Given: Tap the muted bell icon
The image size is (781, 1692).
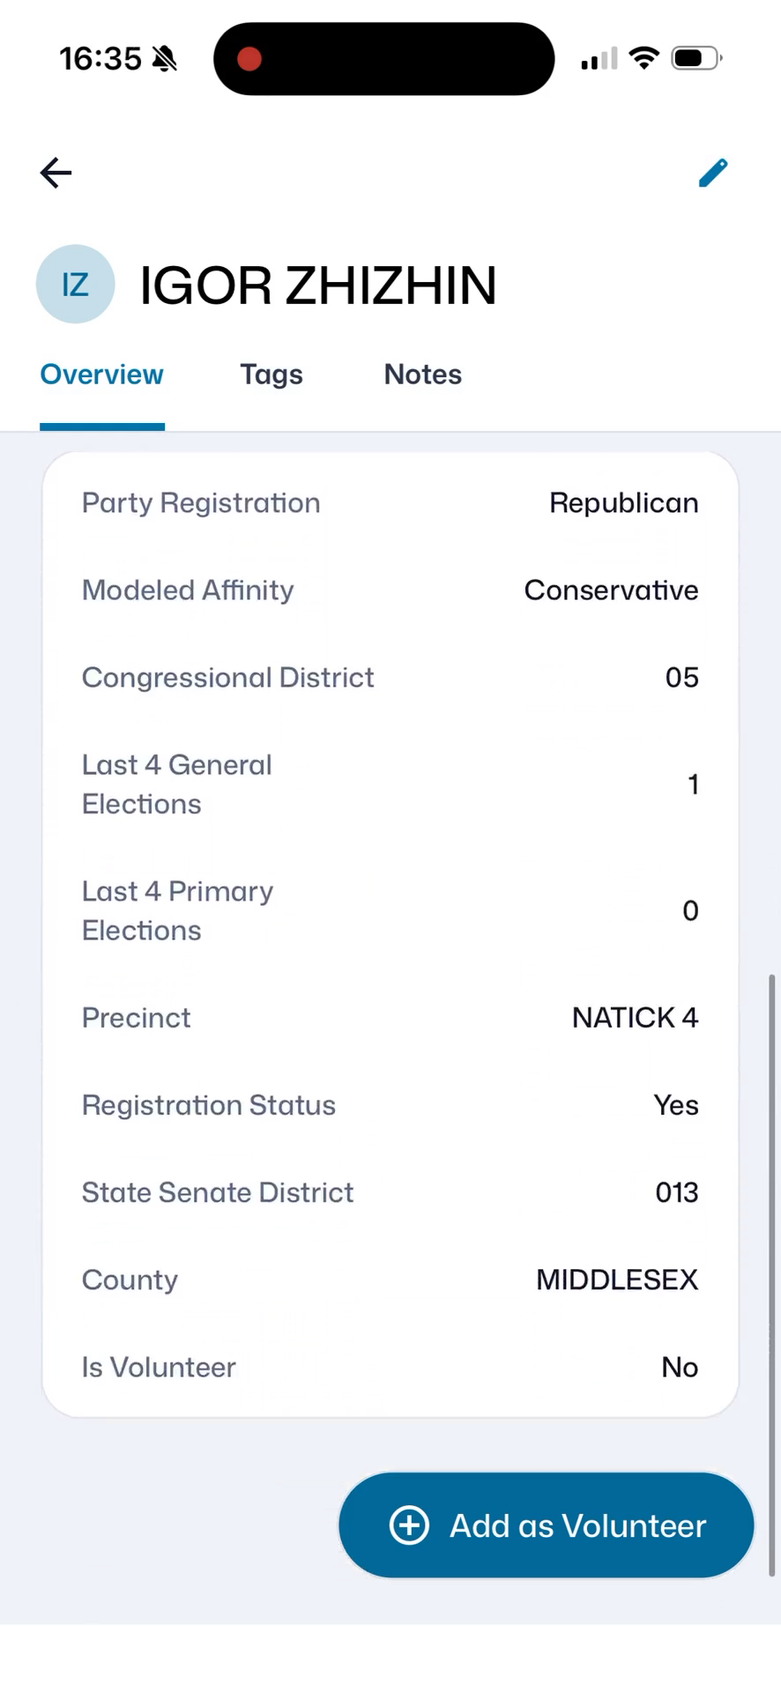Looking at the screenshot, I should click(x=164, y=59).
